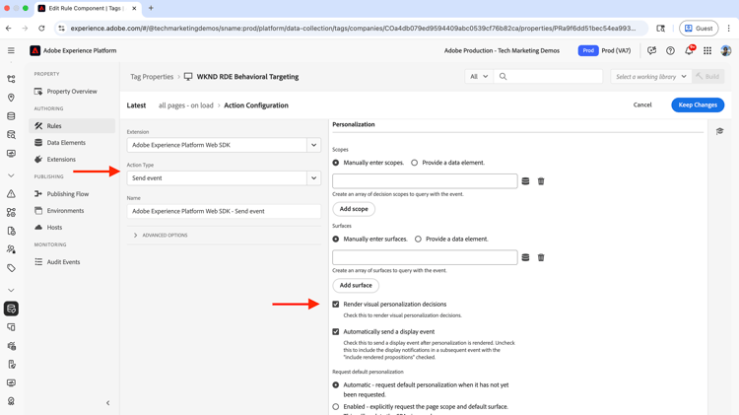Open the notifications bell
This screenshot has height=415, width=739.
coord(689,50)
